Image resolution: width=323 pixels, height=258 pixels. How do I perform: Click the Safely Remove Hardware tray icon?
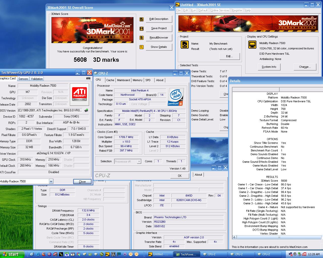point(300,254)
